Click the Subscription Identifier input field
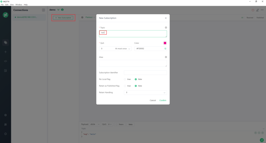 pos(145,73)
